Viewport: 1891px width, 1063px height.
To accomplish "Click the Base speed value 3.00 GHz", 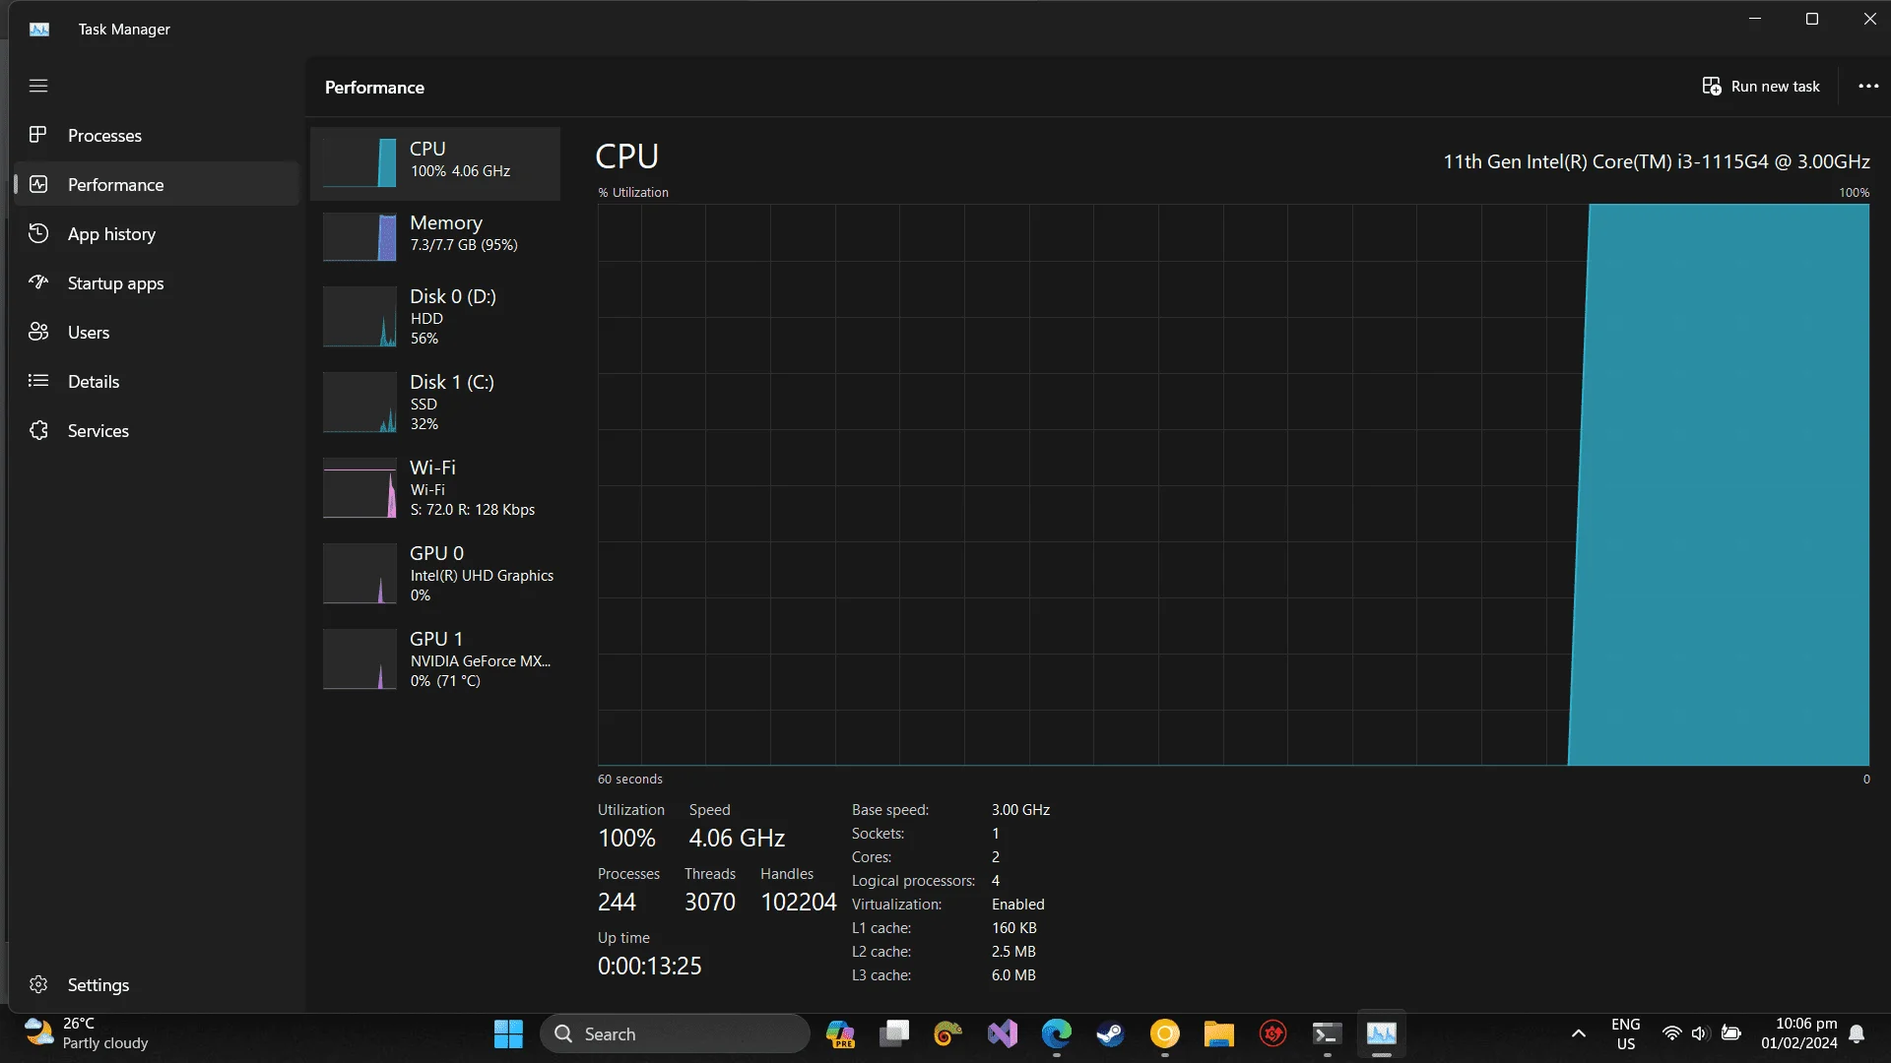I will [x=1020, y=810].
